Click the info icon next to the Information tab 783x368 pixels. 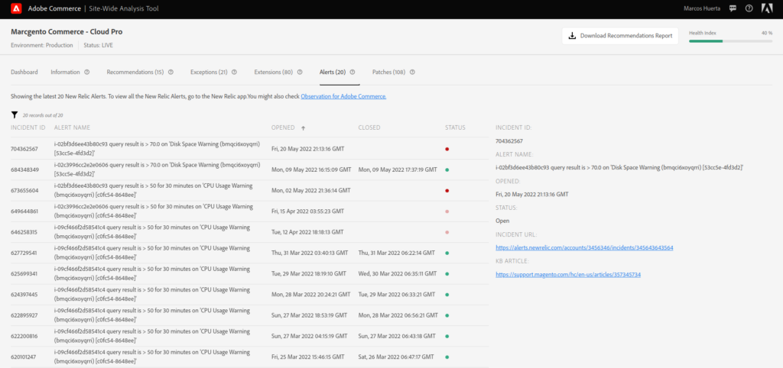(x=87, y=72)
